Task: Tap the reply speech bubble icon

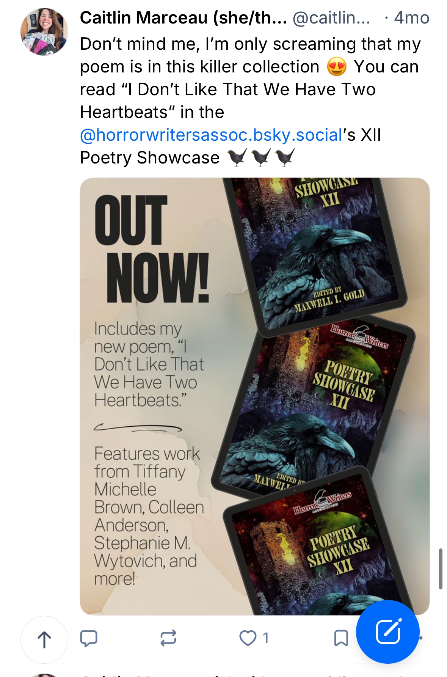Action: click(89, 638)
